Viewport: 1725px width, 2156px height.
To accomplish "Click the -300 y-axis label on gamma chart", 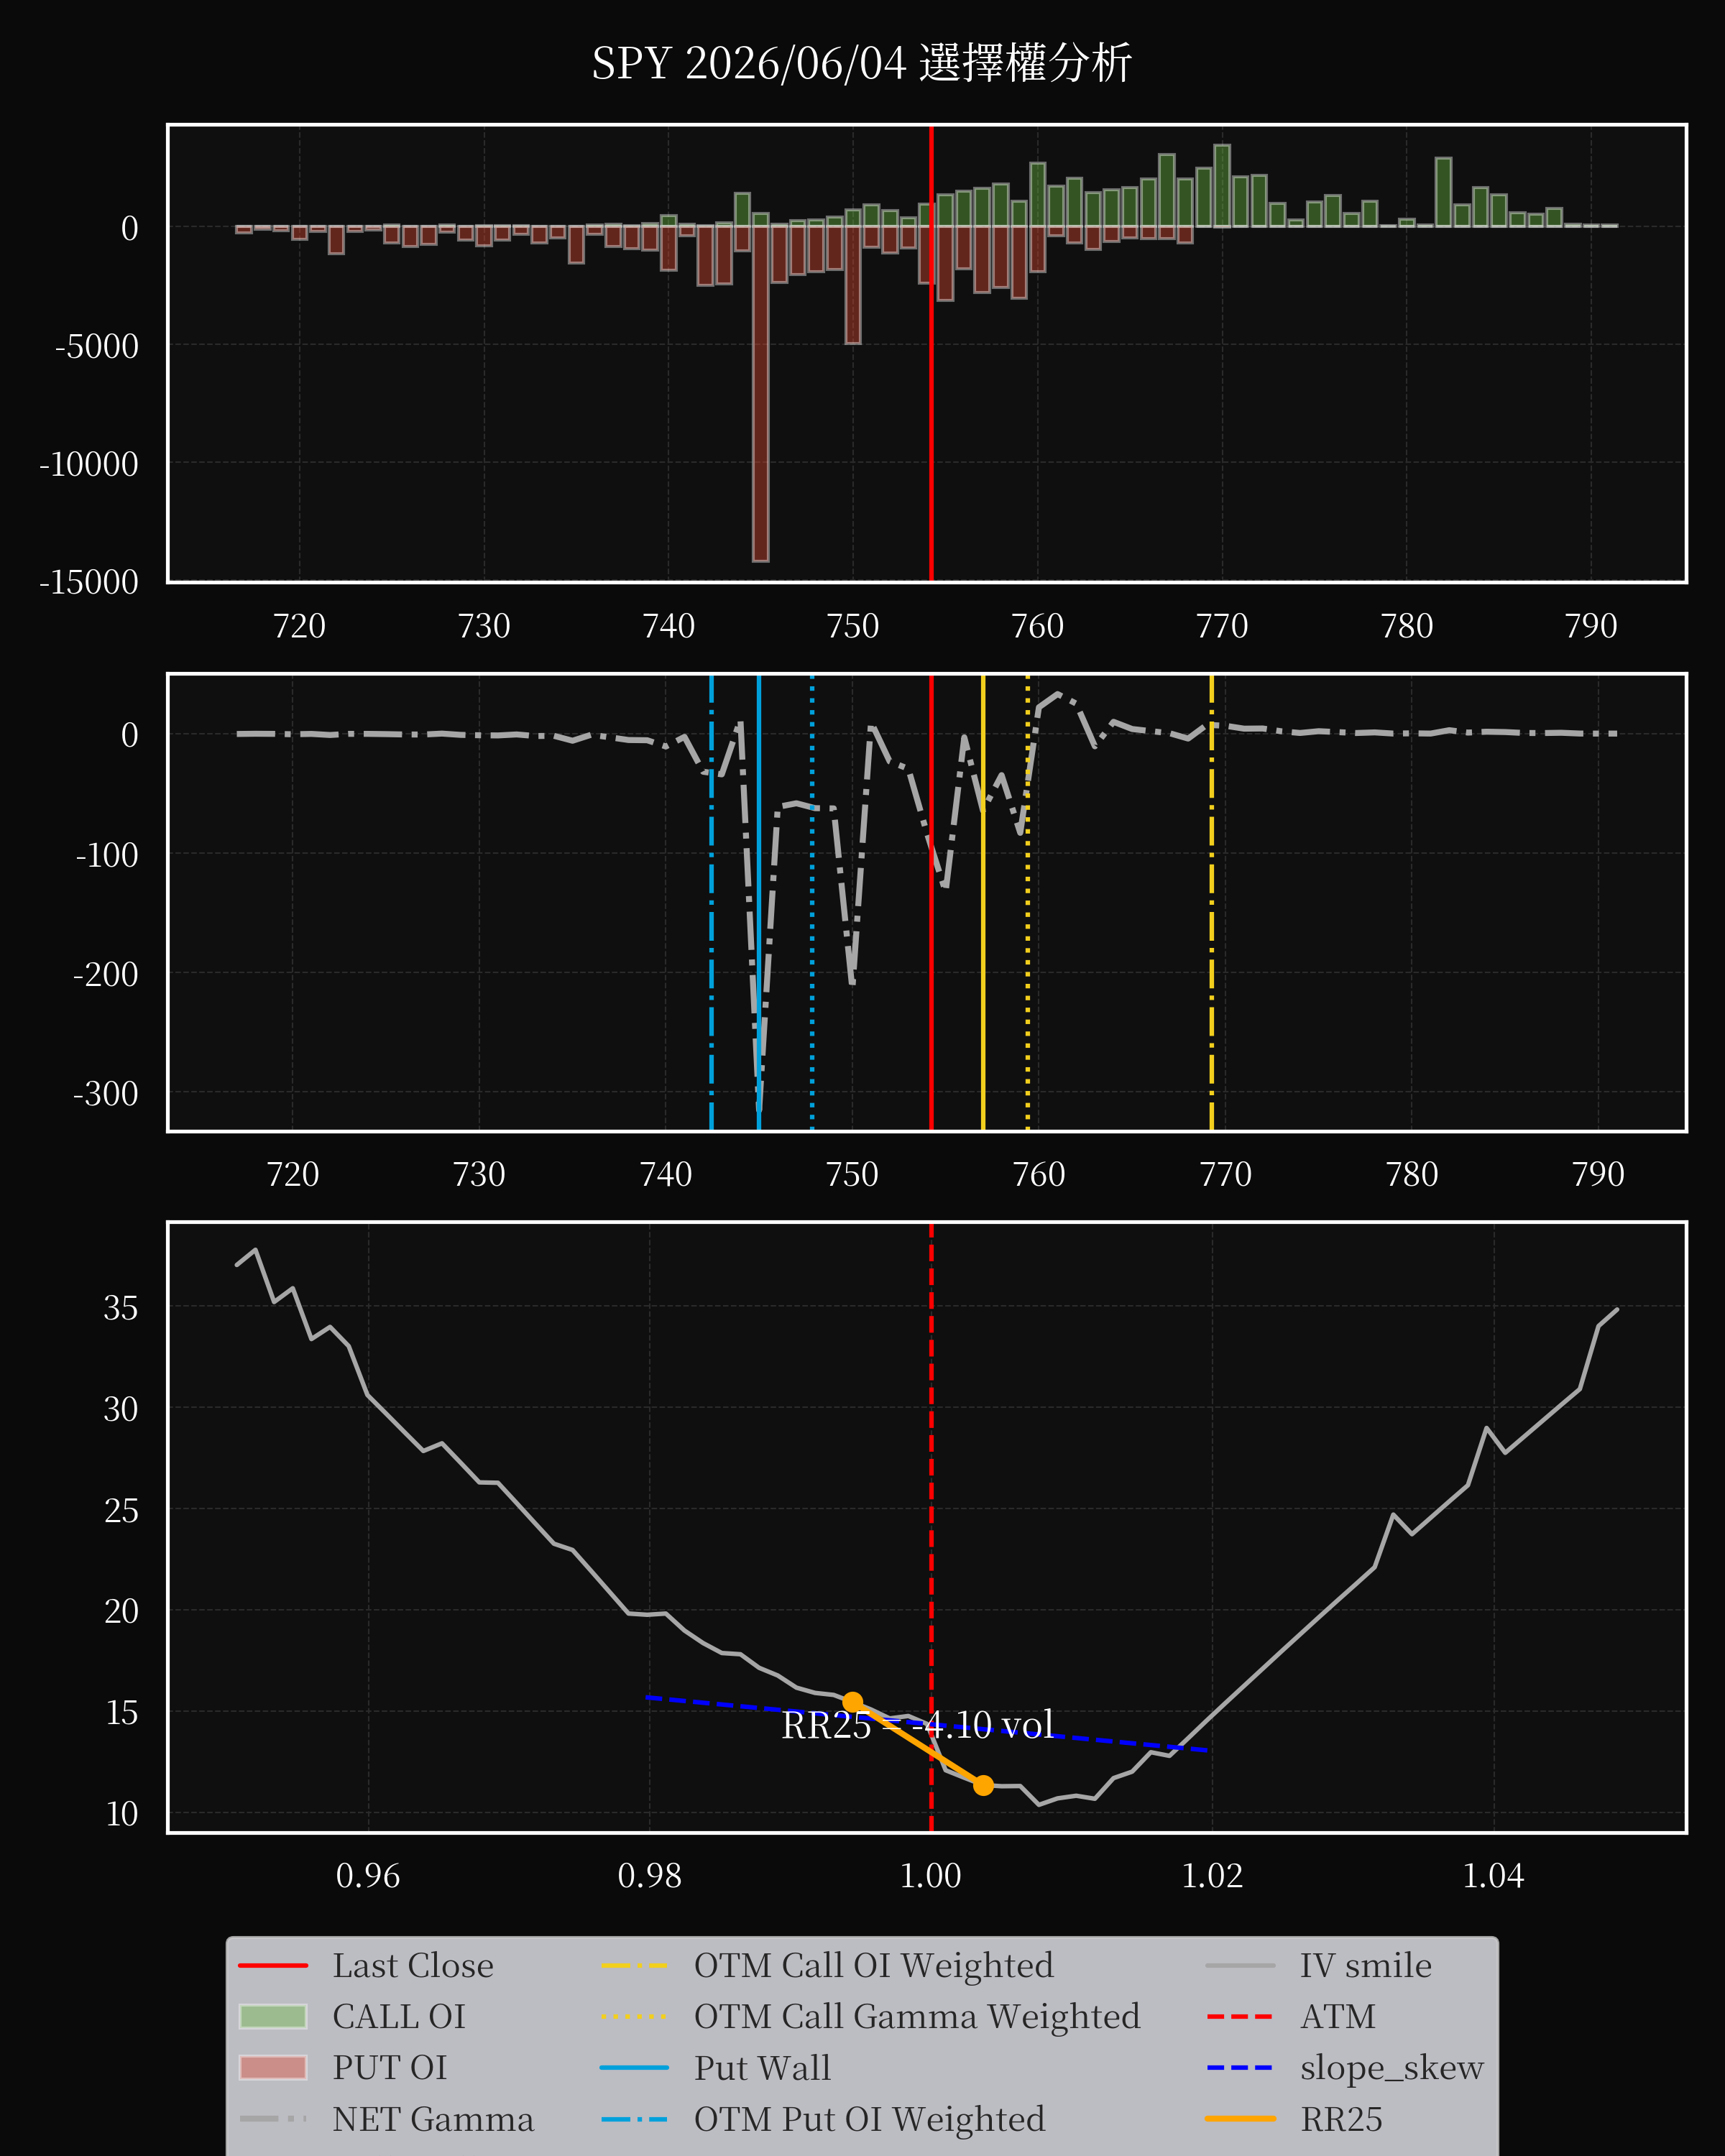I will tap(106, 1093).
